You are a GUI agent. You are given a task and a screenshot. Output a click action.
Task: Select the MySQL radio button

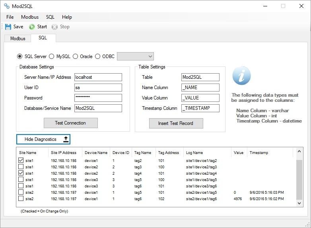[52, 57]
